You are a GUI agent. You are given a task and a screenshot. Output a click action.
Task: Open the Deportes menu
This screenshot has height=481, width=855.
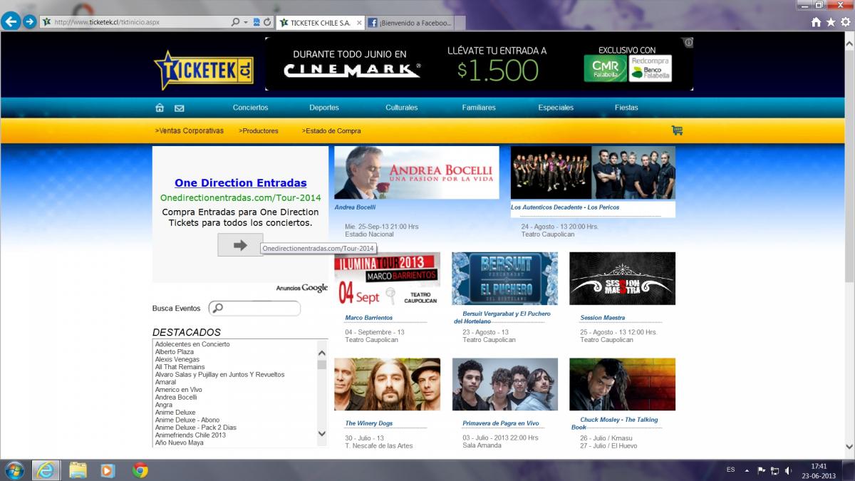click(324, 108)
